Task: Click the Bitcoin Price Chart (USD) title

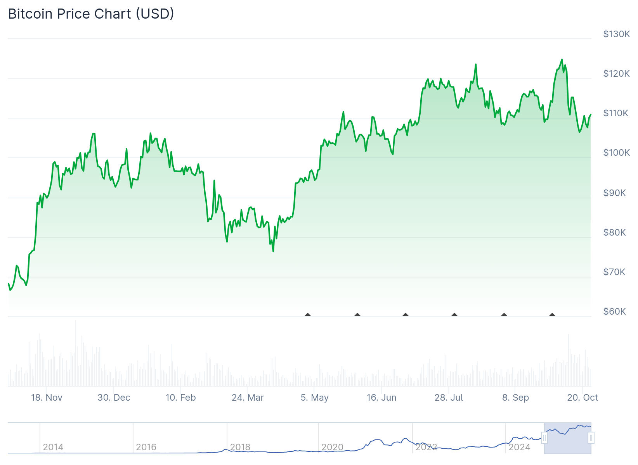Action: point(91,14)
